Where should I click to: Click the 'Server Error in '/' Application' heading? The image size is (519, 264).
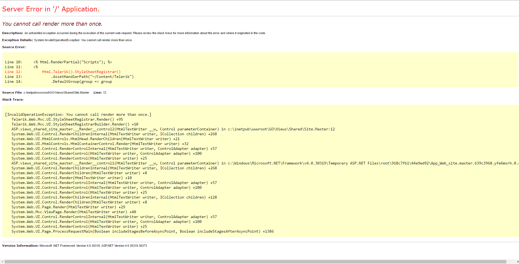tap(51, 9)
